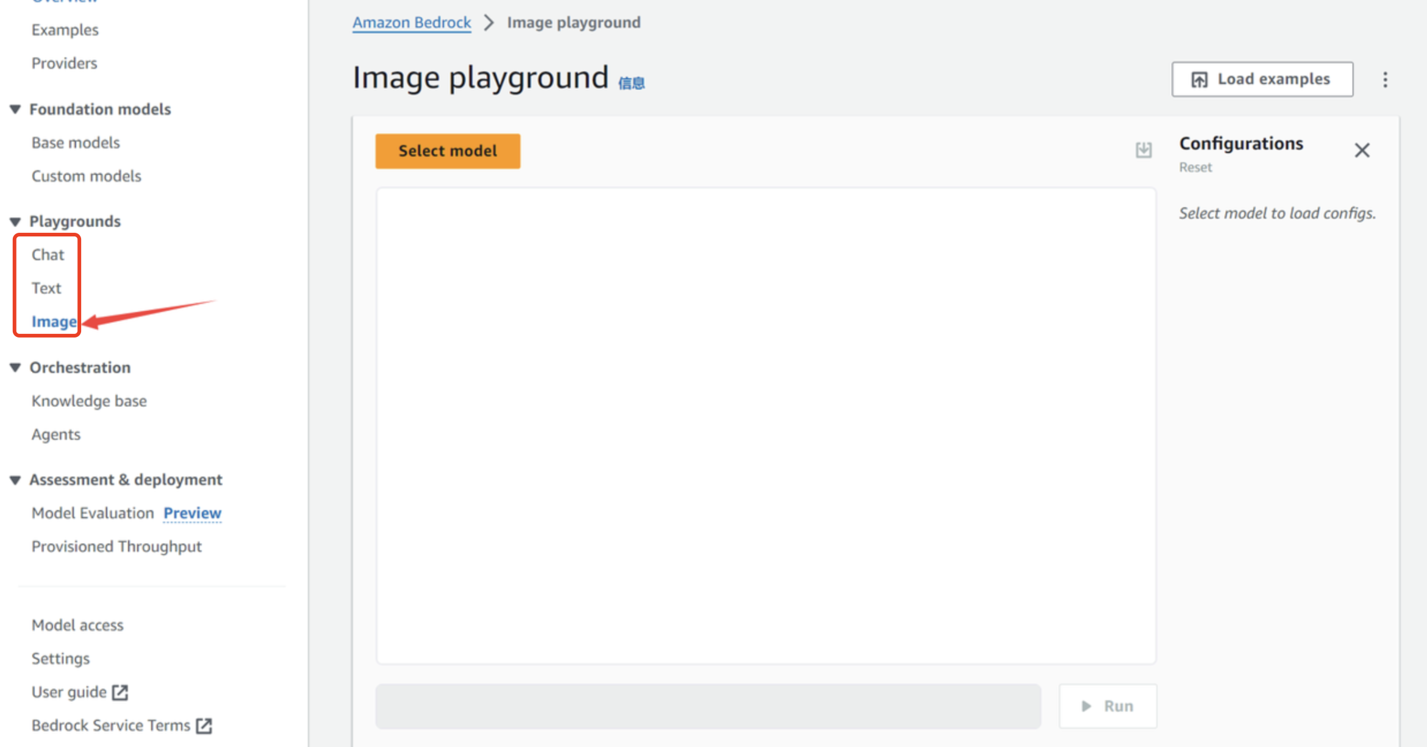Go to Custom models
The height and width of the screenshot is (747, 1427).
click(x=86, y=176)
